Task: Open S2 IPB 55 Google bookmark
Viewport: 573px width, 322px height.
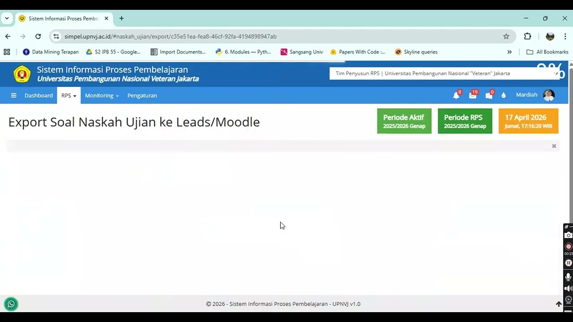Action: coord(113,52)
